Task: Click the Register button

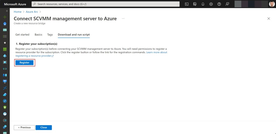Action: tap(25, 63)
